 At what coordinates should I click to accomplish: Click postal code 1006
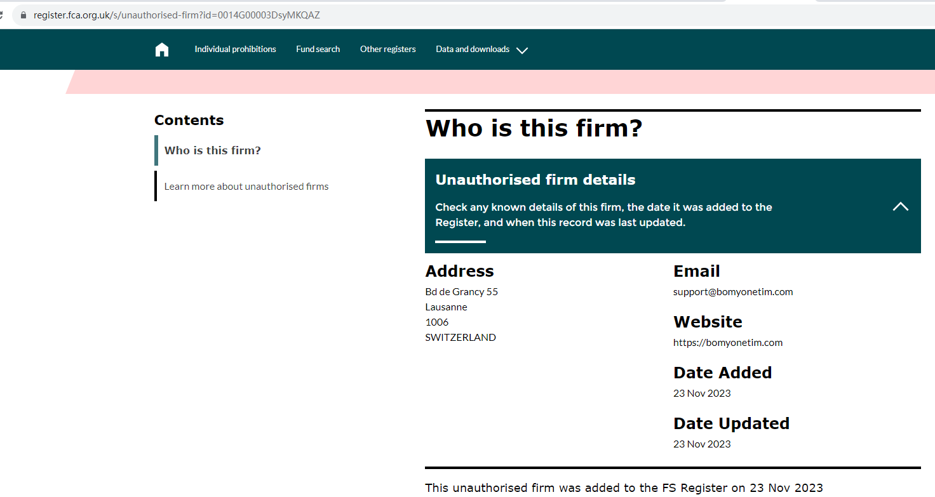tap(437, 322)
